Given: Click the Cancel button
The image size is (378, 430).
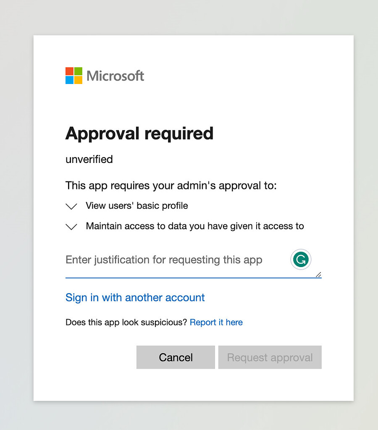Looking at the screenshot, I should (176, 357).
